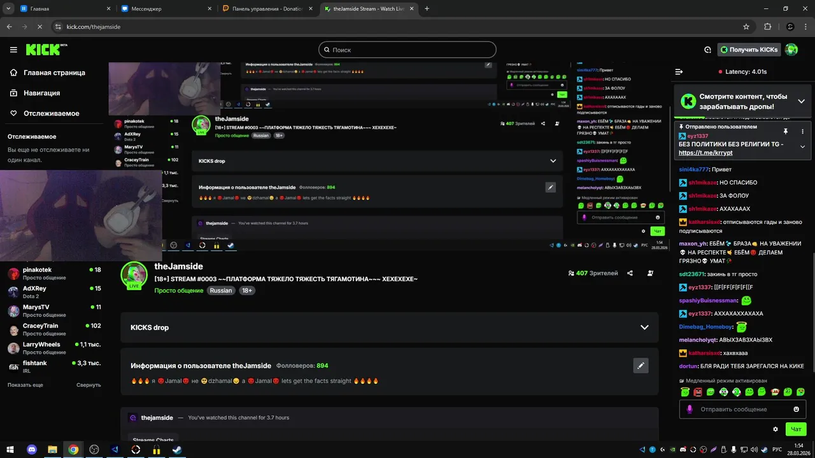815x458 pixels.
Task: Select the angry red face emote
Action: pyautogui.click(x=697, y=392)
